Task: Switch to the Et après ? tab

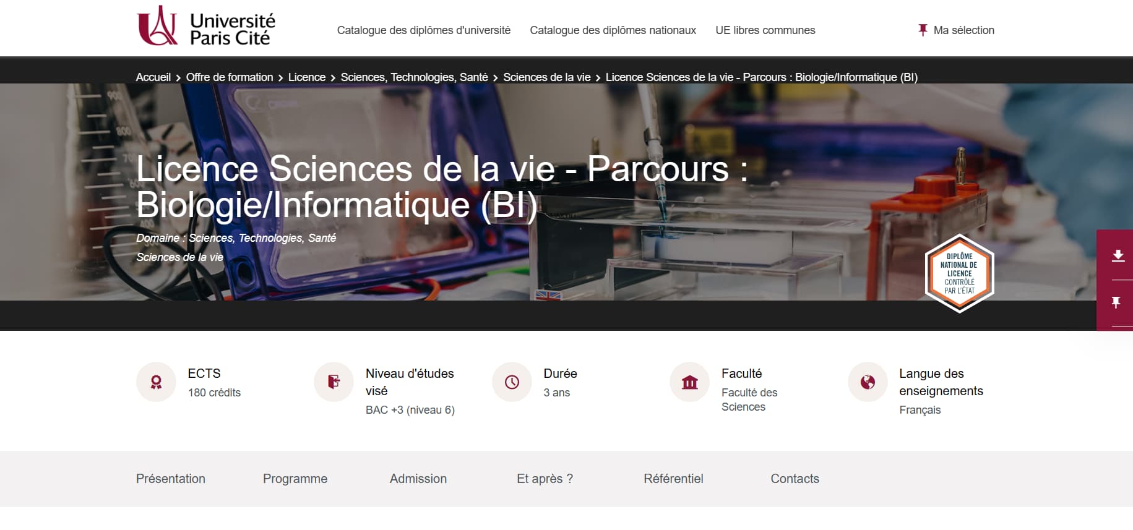Action: coord(545,479)
